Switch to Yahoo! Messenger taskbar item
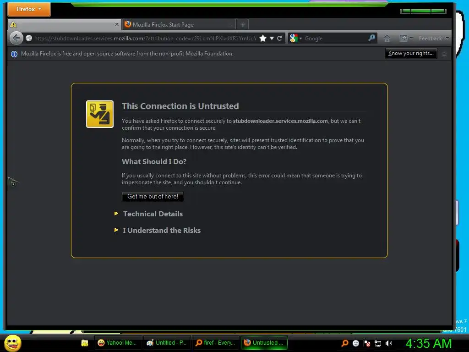The height and width of the screenshot is (352, 469). [118, 343]
